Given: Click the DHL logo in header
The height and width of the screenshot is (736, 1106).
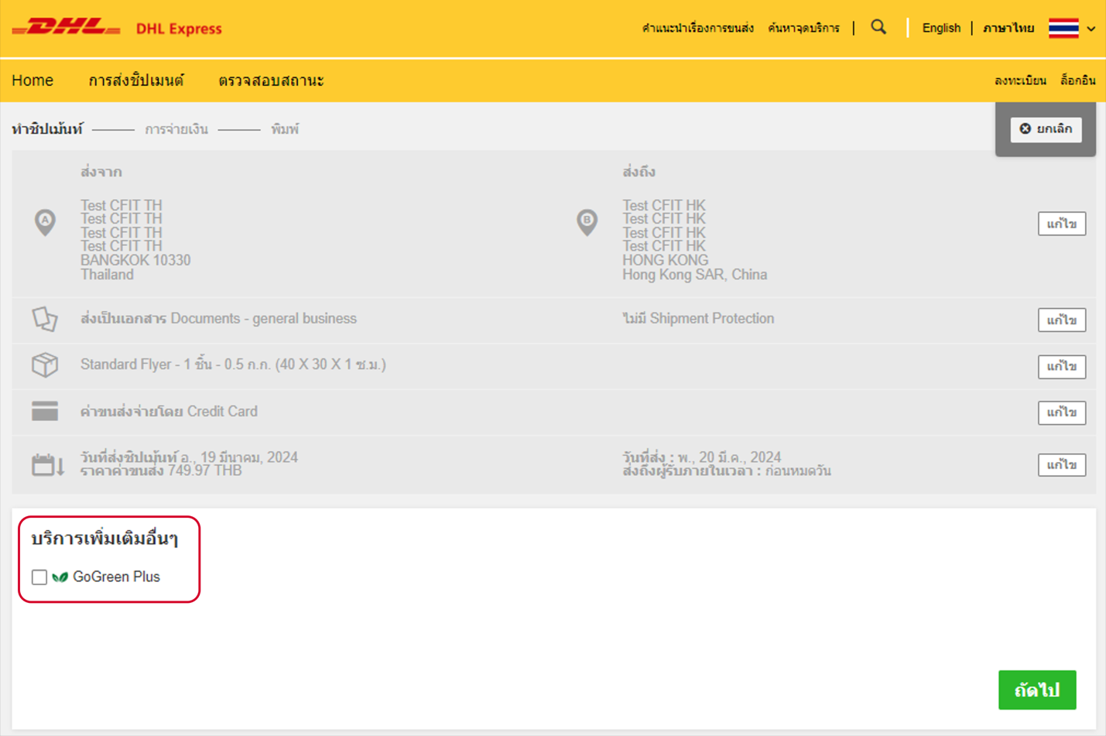Looking at the screenshot, I should [67, 28].
